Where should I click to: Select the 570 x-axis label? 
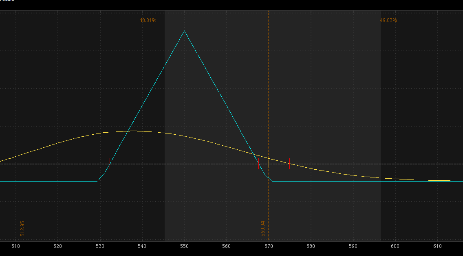(269, 246)
